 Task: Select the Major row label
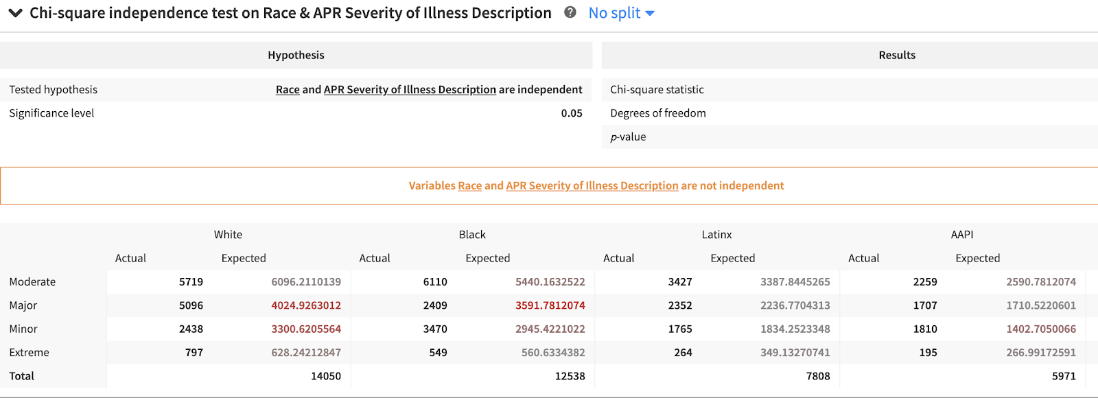point(23,305)
